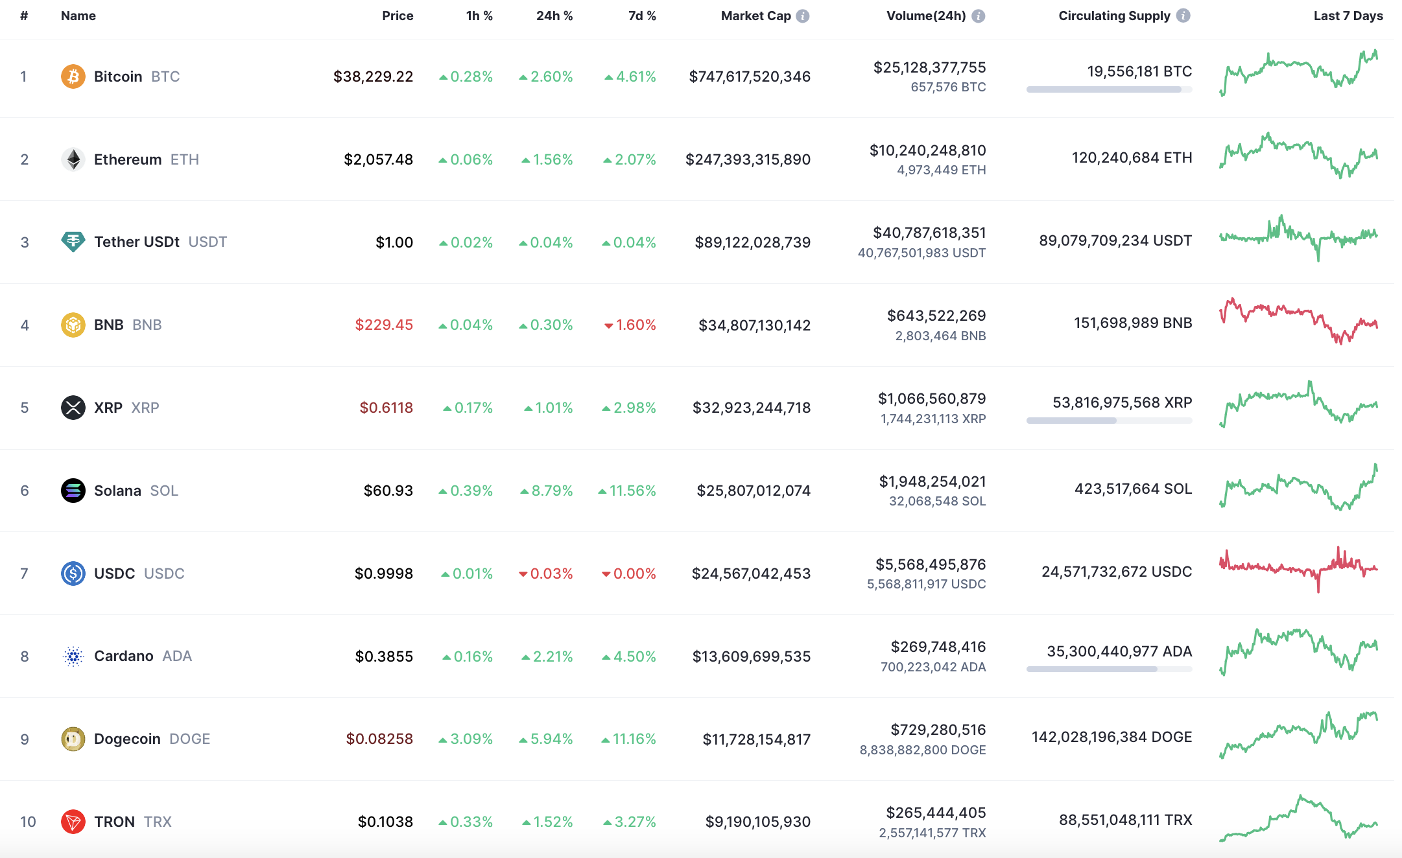This screenshot has height=858, width=1402.
Task: Open the Market Cap info tooltip icon
Action: click(x=803, y=16)
